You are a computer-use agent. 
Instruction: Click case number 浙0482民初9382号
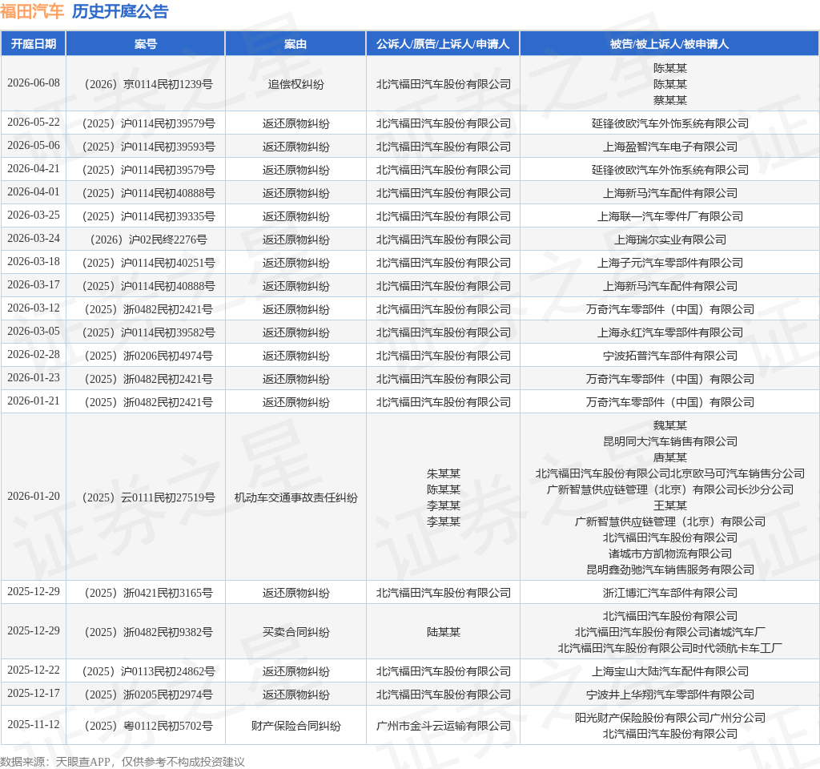[x=148, y=632]
